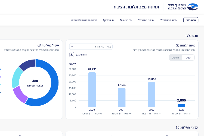Image resolution: width=204 pixels, height=136 pixels.
Task: Switch chart view to שנים
Action: [188, 57]
